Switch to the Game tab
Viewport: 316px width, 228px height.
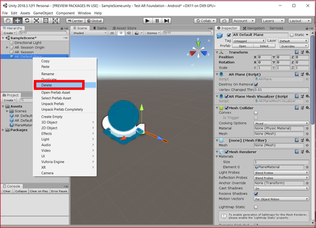(x=100, y=28)
